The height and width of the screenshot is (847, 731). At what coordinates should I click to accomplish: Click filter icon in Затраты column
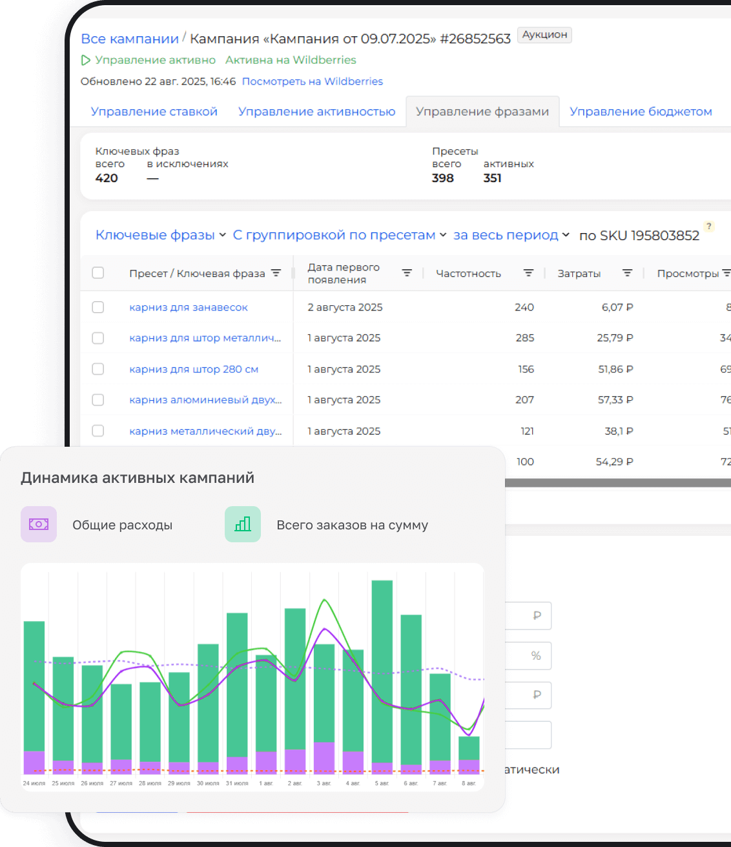[x=627, y=273]
